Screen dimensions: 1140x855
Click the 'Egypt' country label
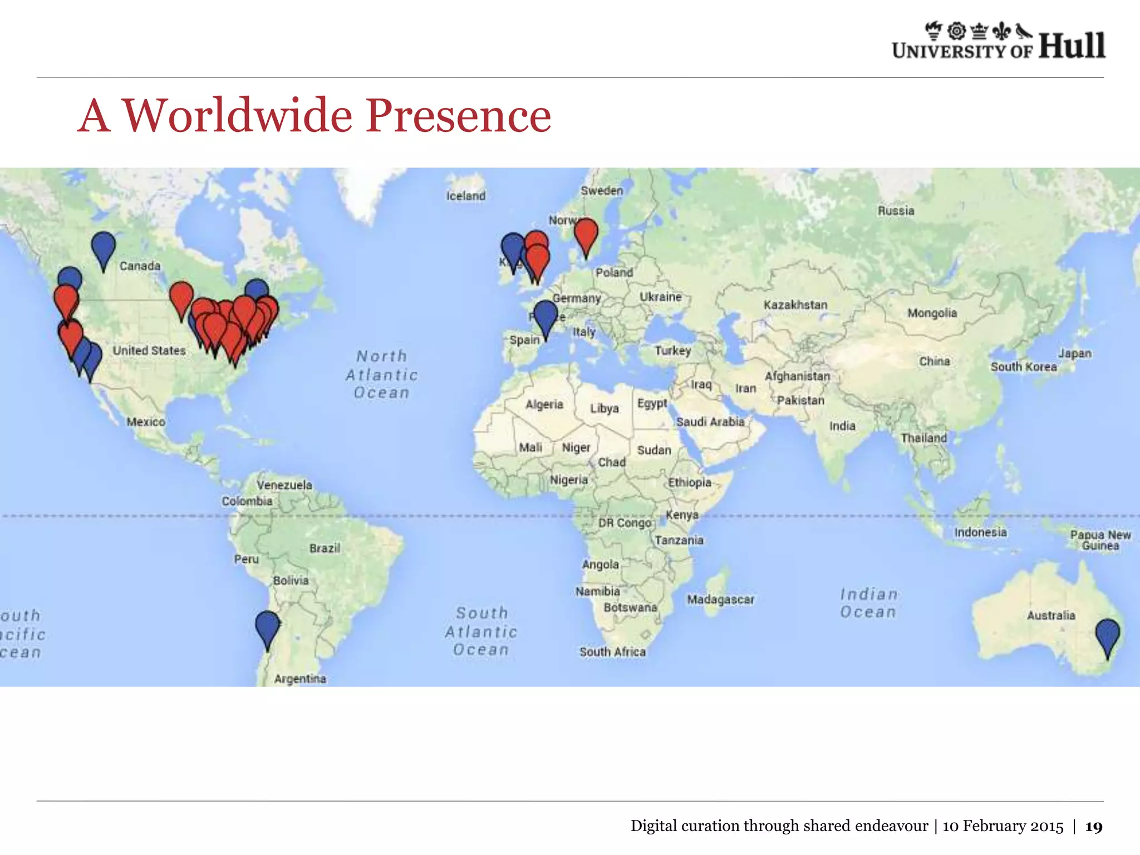[652, 403]
